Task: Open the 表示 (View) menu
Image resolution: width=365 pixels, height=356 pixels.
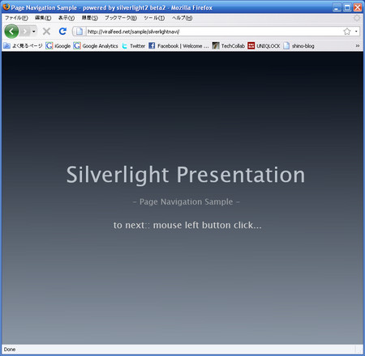Action: pos(67,18)
